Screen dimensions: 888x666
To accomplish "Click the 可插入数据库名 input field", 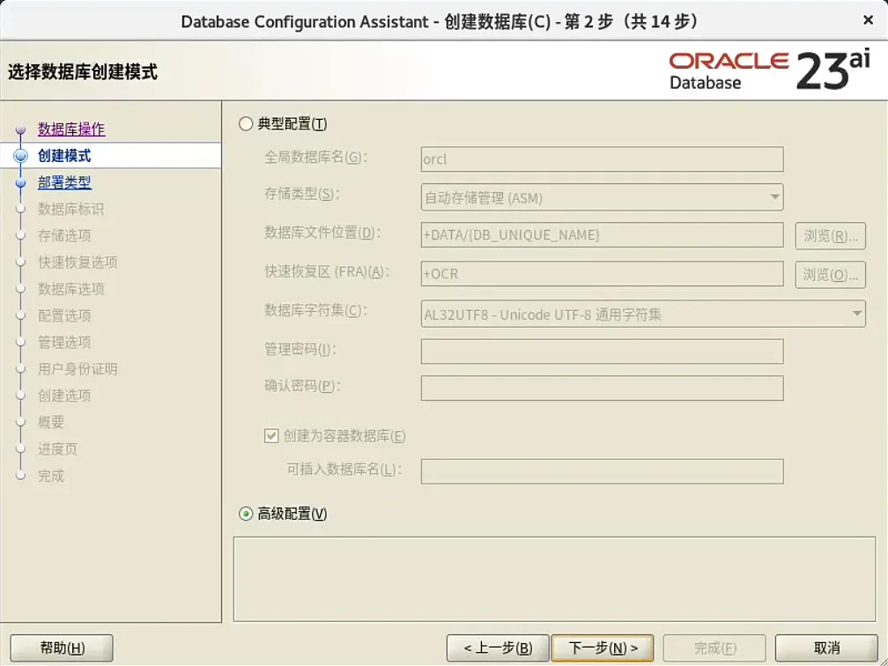I will [602, 471].
